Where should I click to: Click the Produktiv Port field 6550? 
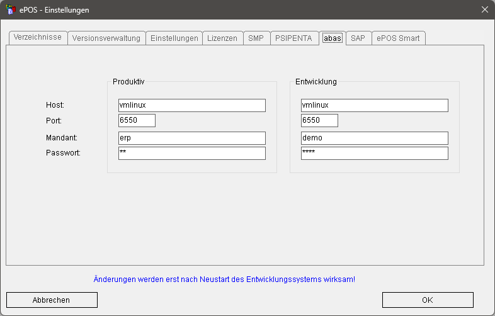[x=137, y=121]
